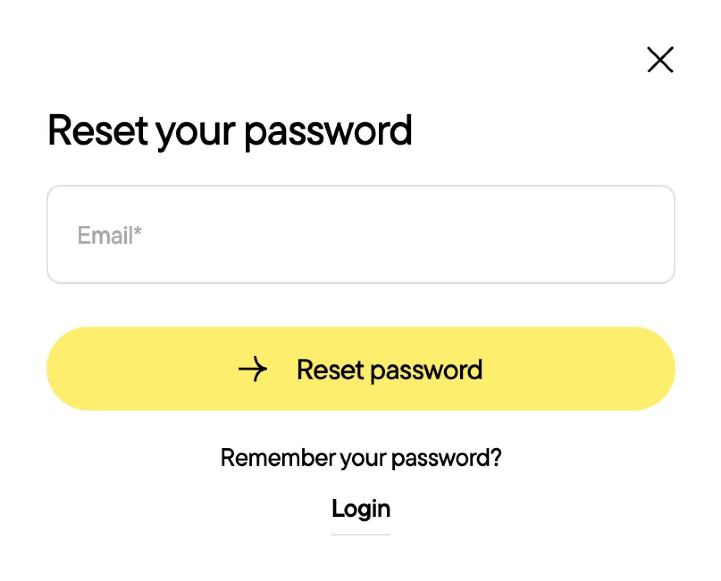Select the right-pointing arrow beside Reset password
This screenshot has height=581, width=721.
(252, 369)
